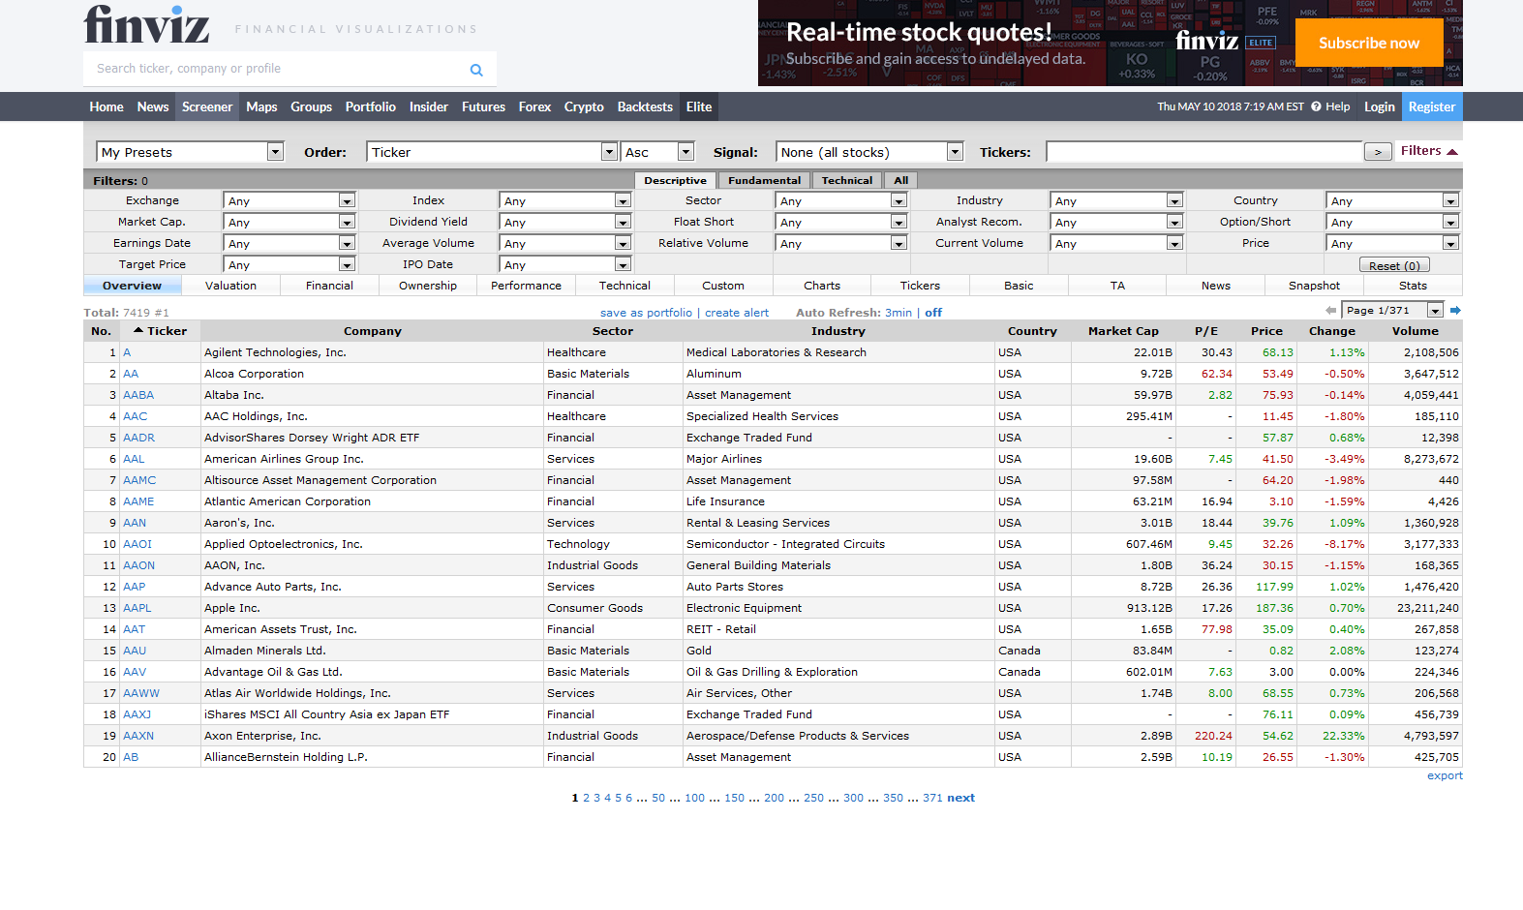1523x910 pixels.
Task: Open the IPO Date filter dropdown
Action: click(x=565, y=264)
